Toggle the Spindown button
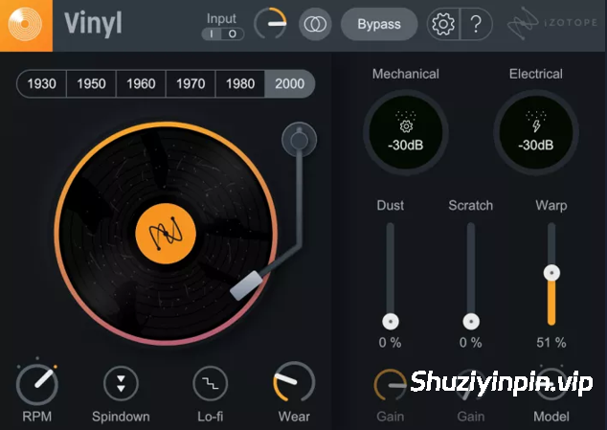The height and width of the screenshot is (430, 607). (x=121, y=383)
